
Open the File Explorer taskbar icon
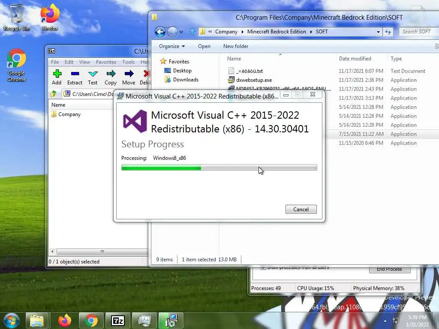point(37,320)
